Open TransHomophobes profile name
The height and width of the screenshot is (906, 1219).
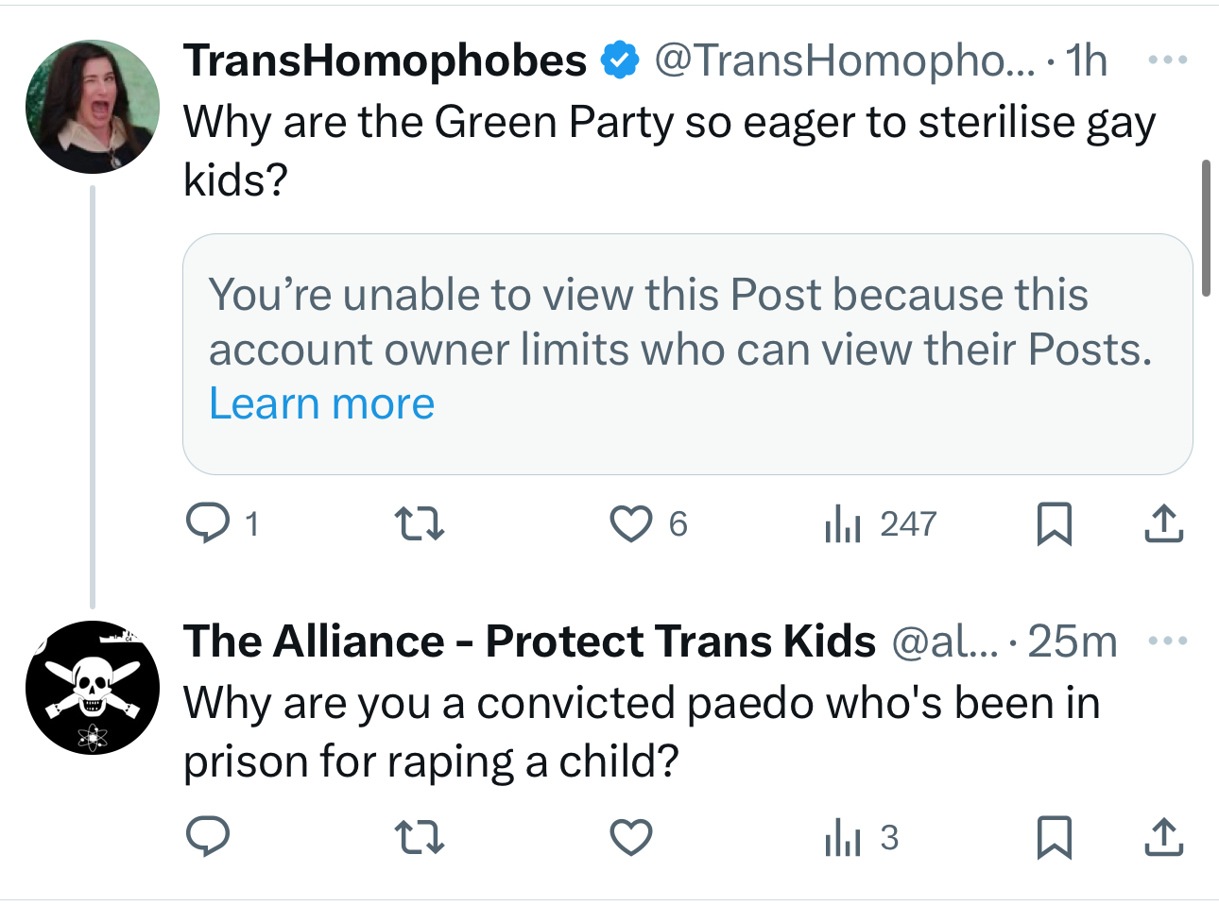point(385,60)
